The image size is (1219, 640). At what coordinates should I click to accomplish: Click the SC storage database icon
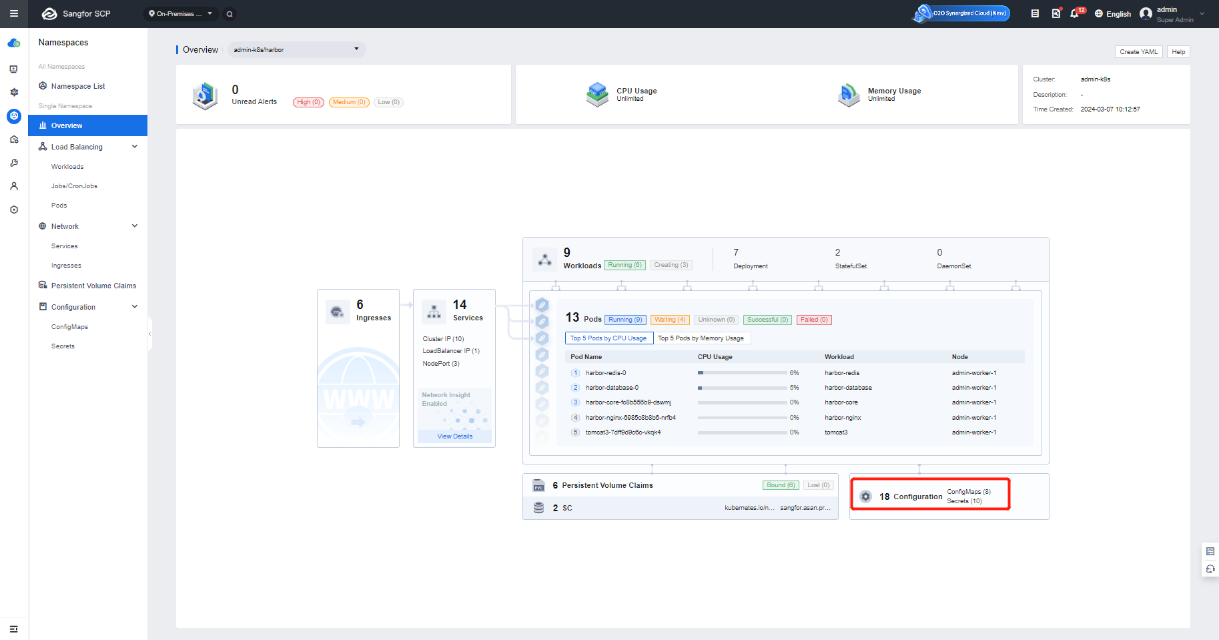click(538, 508)
